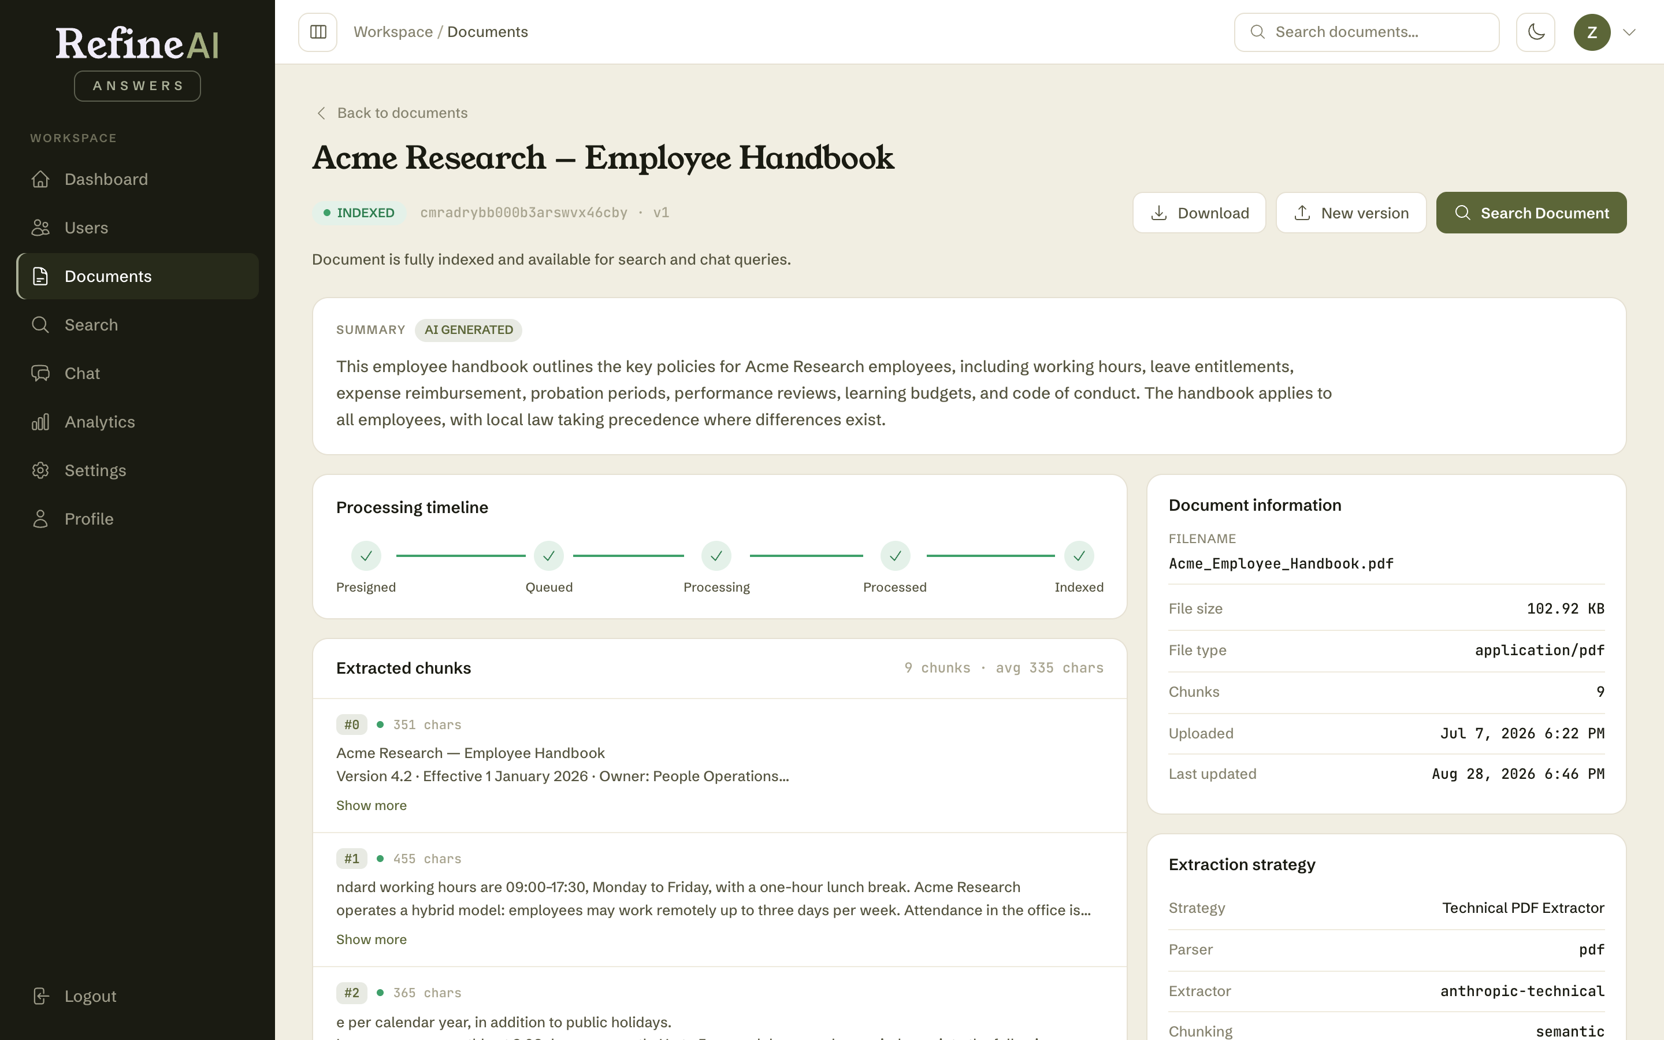Viewport: 1664px width, 1040px height.
Task: Go to Profile page
Action: (138, 519)
